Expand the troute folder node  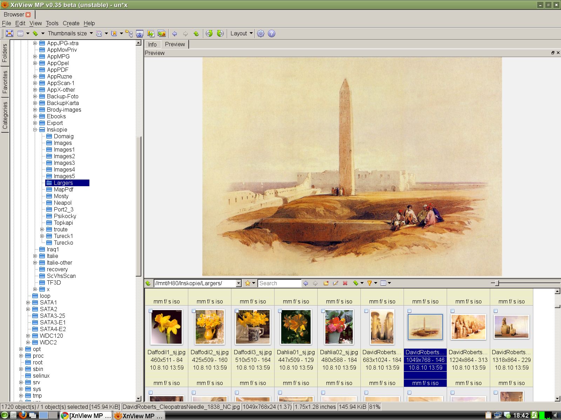(42, 230)
